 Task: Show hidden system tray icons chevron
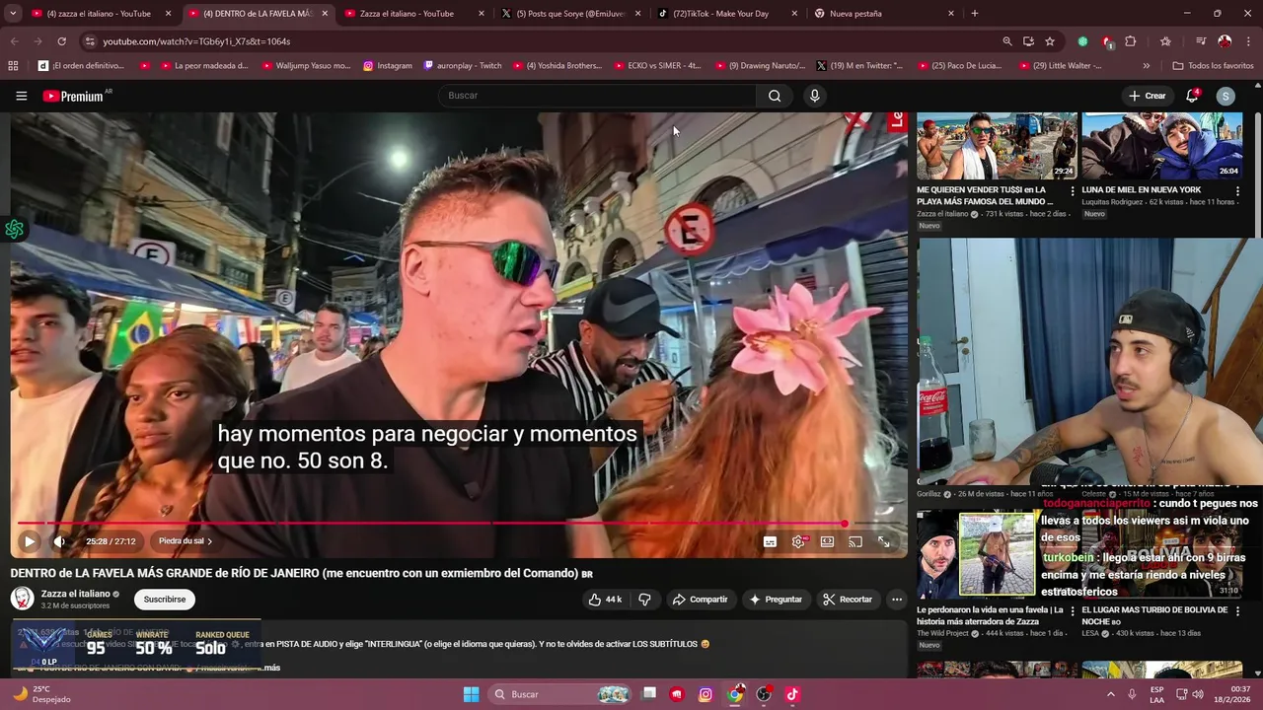click(1111, 694)
